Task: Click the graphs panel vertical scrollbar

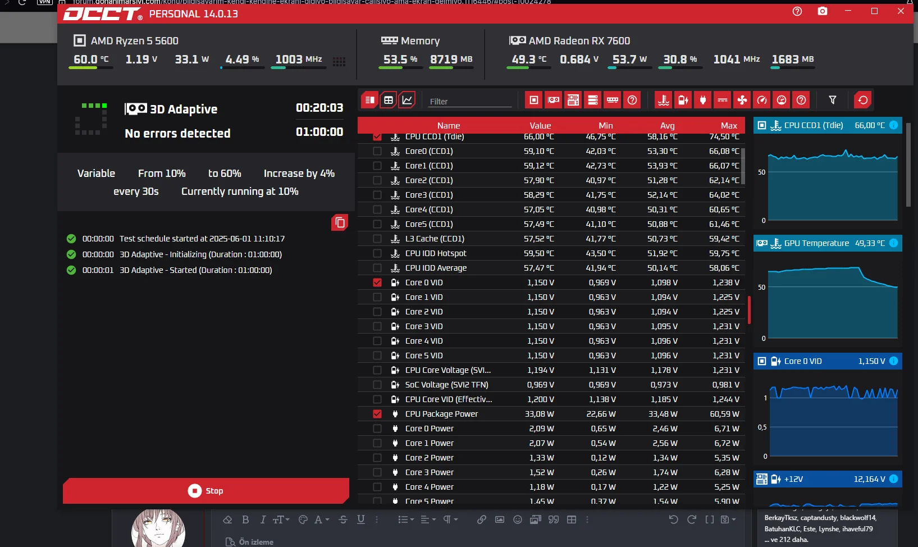Action: [x=909, y=165]
